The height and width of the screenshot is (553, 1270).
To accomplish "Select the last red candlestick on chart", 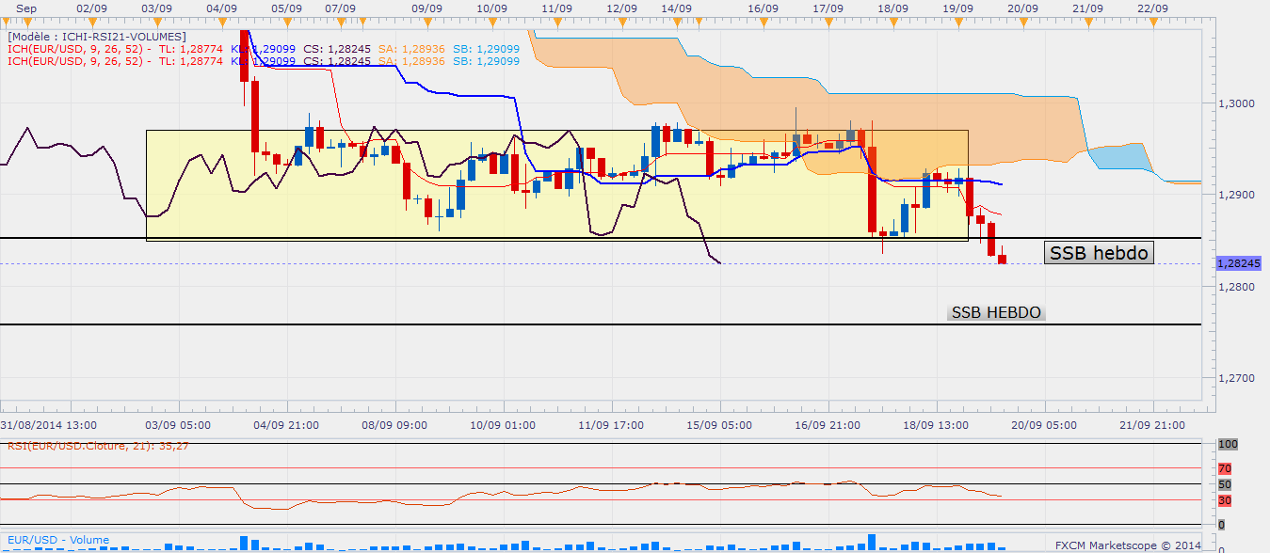I will [1002, 259].
